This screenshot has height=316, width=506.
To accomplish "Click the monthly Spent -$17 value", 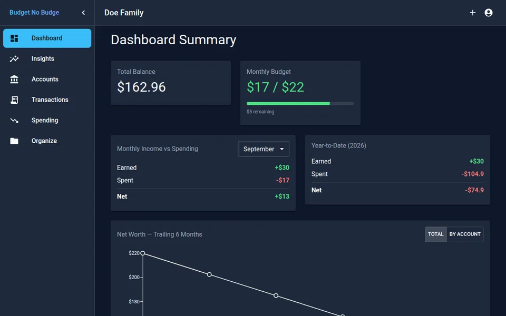I will (x=283, y=180).
